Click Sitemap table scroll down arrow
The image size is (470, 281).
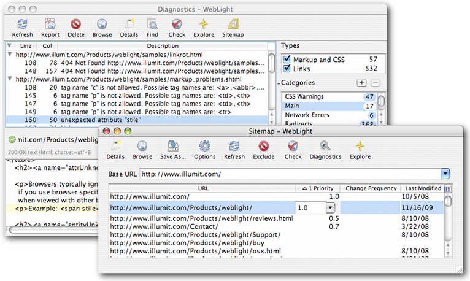448,253
